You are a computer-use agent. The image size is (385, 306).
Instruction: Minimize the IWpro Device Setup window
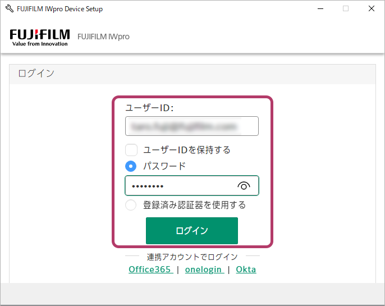point(320,9)
